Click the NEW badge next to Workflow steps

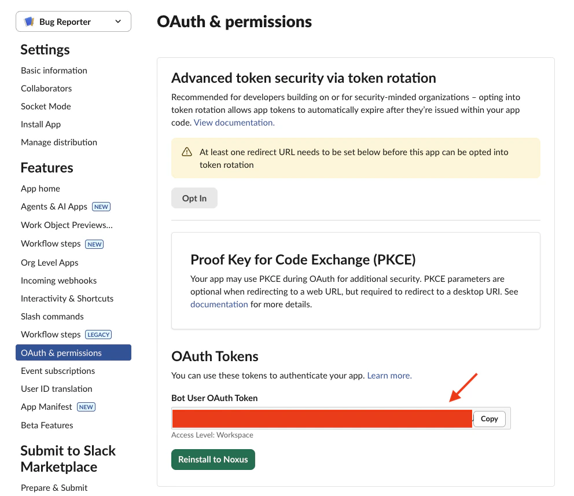[94, 244]
